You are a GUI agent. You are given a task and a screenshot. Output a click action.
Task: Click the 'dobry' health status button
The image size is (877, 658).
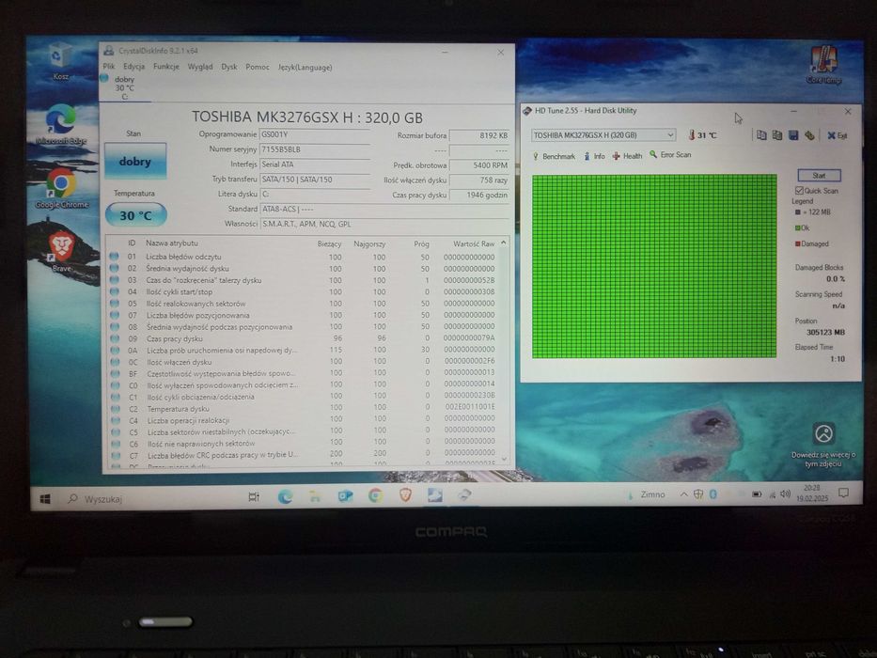(135, 161)
